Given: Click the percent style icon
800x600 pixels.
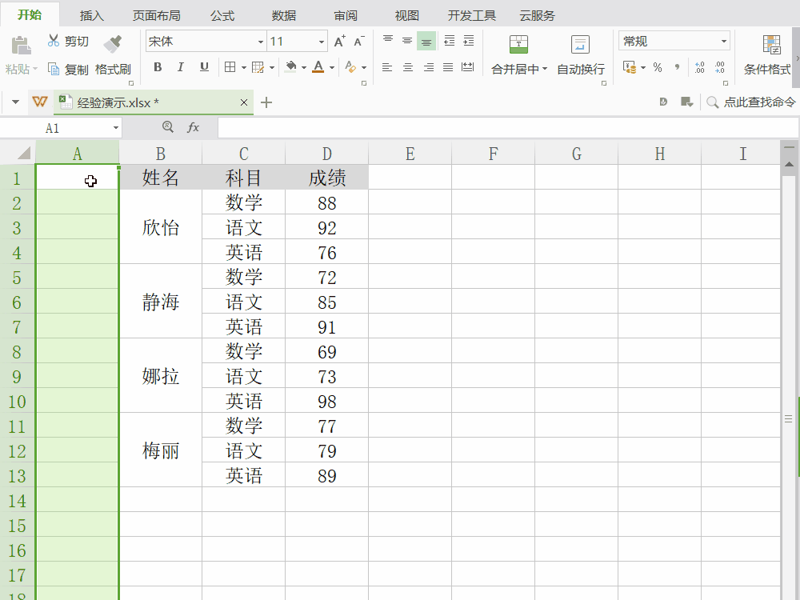Looking at the screenshot, I should (x=658, y=68).
